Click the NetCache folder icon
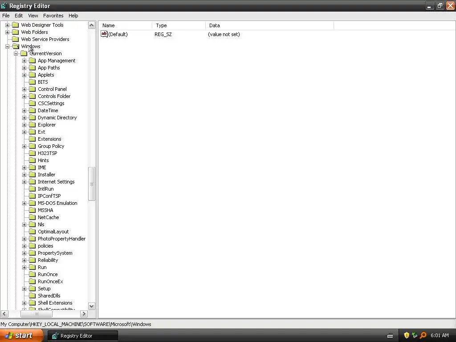The image size is (456, 342). (x=32, y=217)
